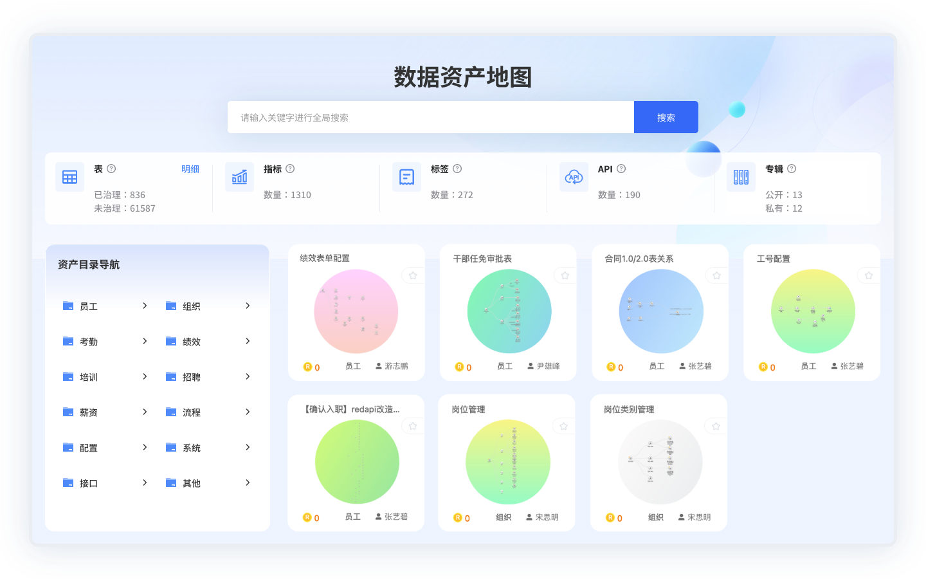Click the 专辑 album icon
Viewport: 926px width, 579px height.
coord(741,177)
